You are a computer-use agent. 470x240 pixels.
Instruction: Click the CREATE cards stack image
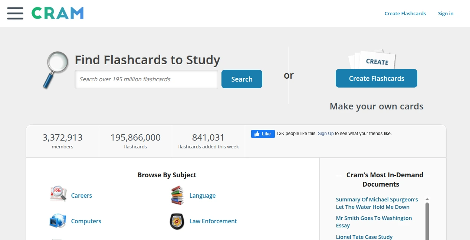[x=372, y=59]
